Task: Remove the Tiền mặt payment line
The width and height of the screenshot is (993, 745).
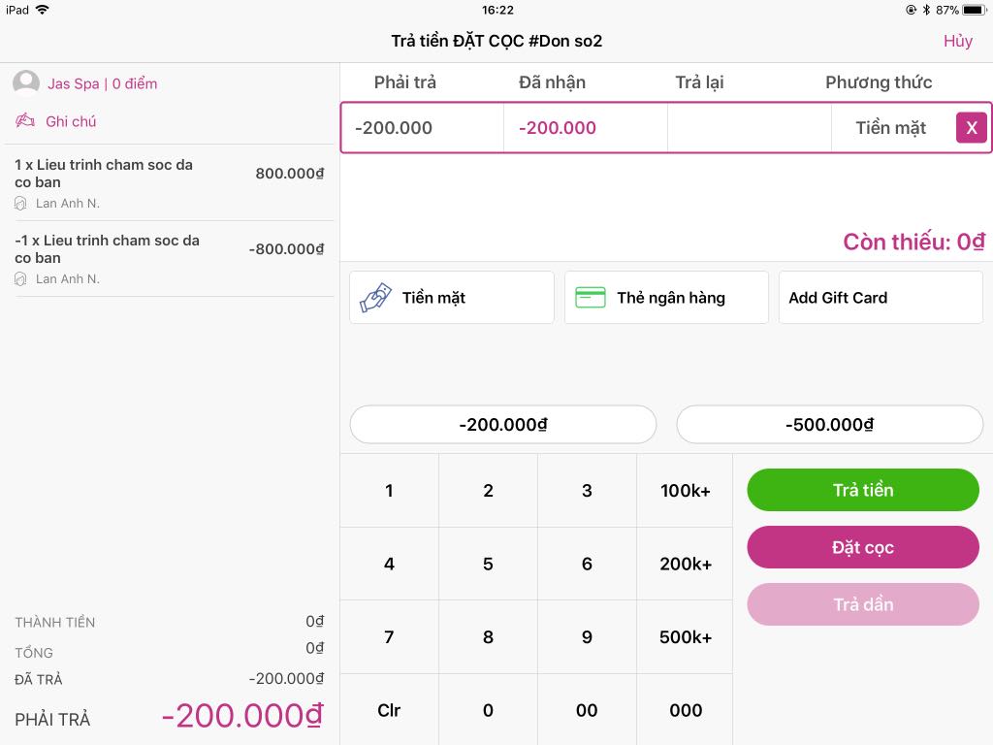Action: (x=971, y=128)
